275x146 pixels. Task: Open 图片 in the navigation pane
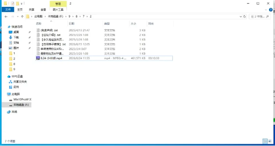tap(16, 48)
